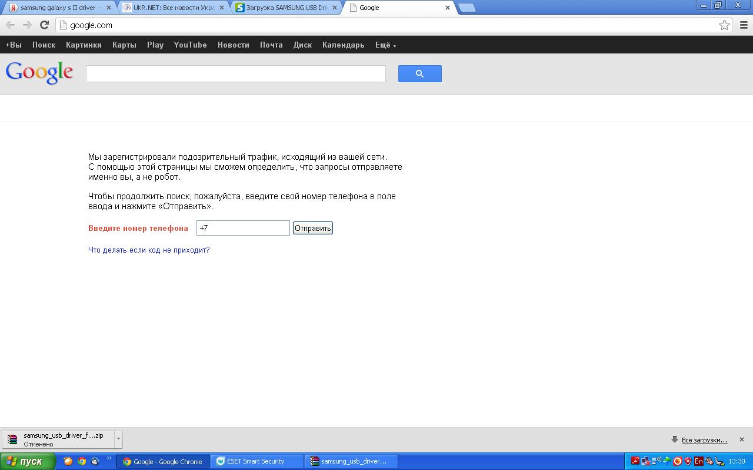Close the UKR.NET tab
753x470 pixels.
coord(221,8)
